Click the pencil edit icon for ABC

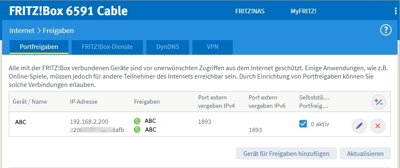click(x=359, y=125)
